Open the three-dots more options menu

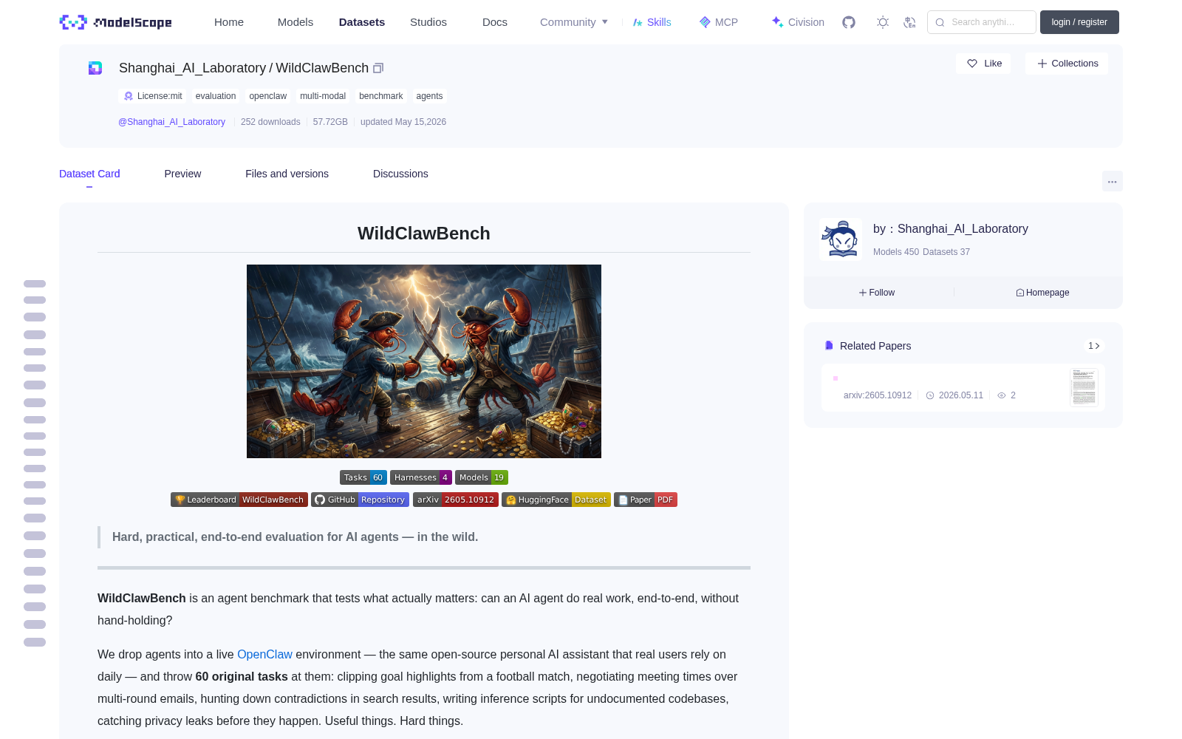(x=1112, y=181)
